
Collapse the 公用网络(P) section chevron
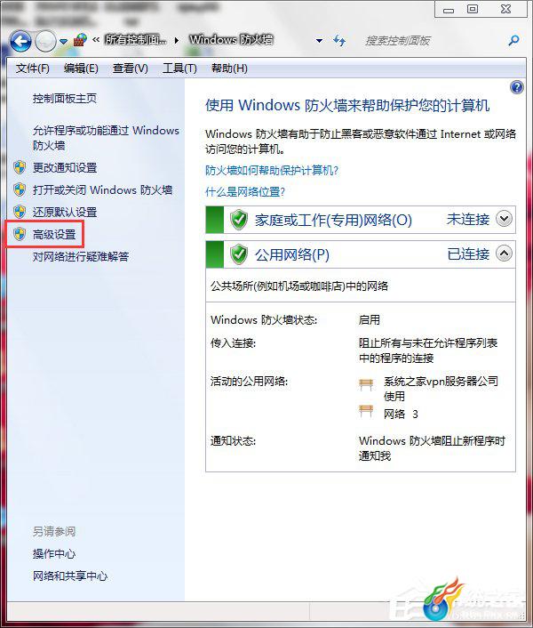(504, 254)
